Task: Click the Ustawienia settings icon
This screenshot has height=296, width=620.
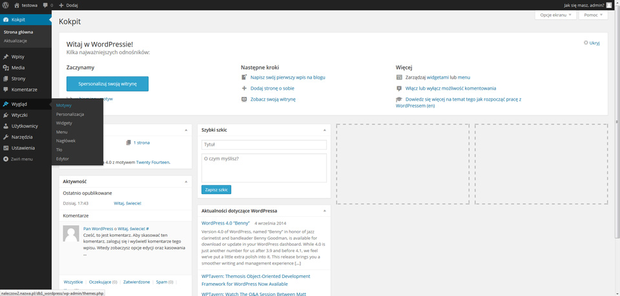Action: coord(6,148)
